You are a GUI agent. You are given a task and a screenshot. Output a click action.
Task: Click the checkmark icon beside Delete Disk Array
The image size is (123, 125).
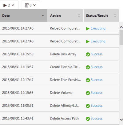click(x=88, y=54)
